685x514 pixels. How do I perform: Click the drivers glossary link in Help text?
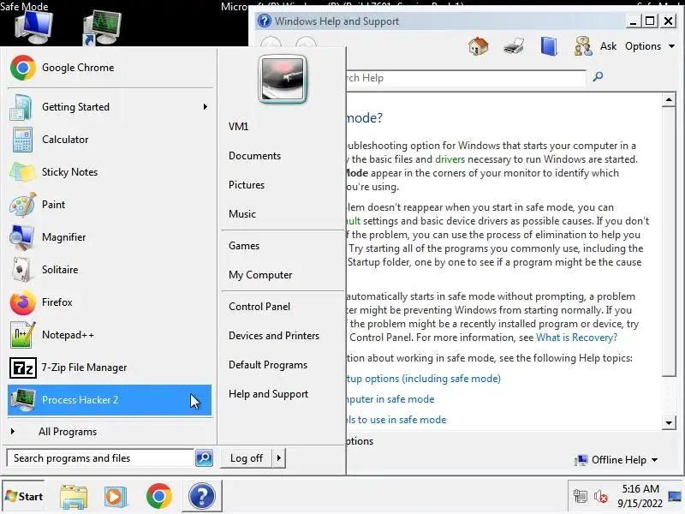click(450, 159)
